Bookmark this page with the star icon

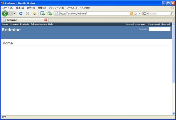click(x=136, y=13)
